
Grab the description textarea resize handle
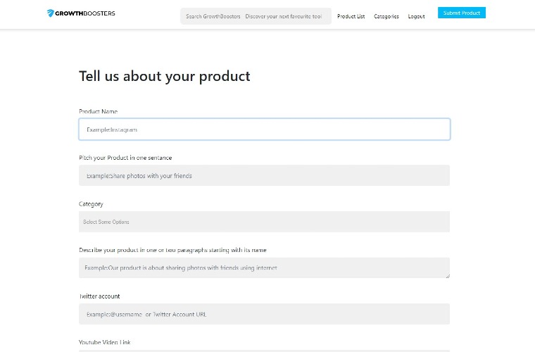447,275
